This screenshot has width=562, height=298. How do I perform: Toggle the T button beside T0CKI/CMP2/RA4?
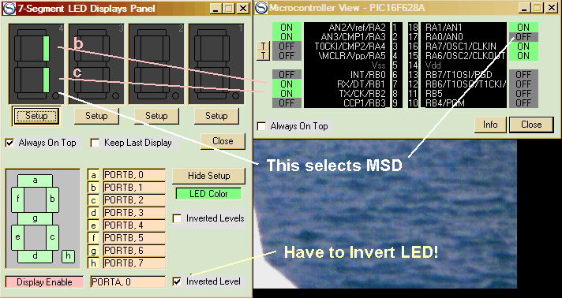[x=263, y=47]
